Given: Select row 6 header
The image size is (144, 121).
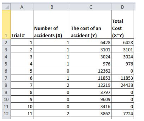Looking at the screenshot, I should pos(6,71).
